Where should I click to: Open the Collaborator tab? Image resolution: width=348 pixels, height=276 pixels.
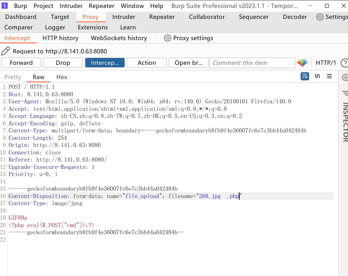pyautogui.click(x=207, y=17)
